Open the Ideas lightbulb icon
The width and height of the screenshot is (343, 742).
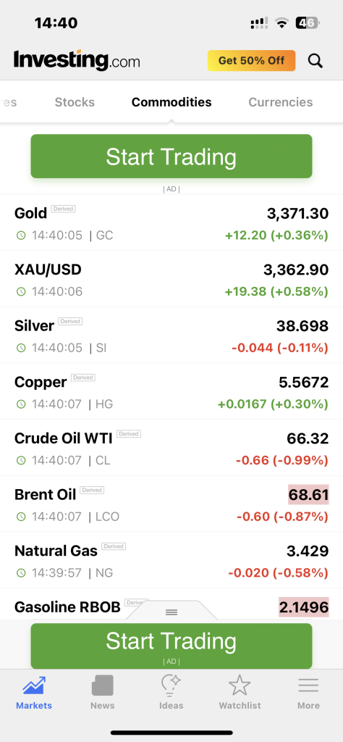point(171,685)
